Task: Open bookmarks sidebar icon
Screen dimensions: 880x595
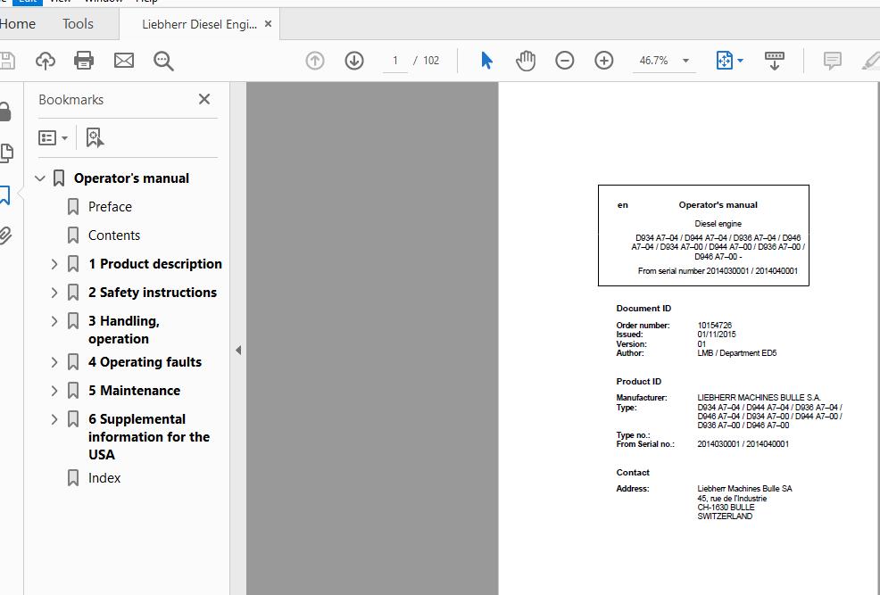Action: [x=5, y=195]
